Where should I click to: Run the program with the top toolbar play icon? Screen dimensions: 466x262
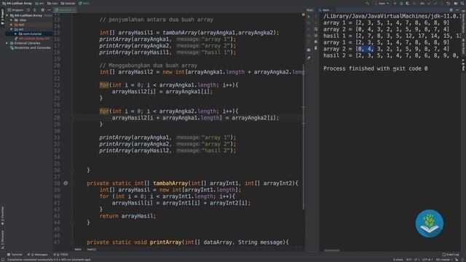coord(395,3)
